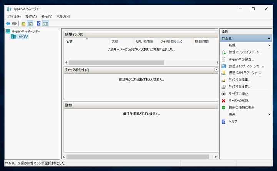Open the ヘルプ(H) menu

(63, 17)
